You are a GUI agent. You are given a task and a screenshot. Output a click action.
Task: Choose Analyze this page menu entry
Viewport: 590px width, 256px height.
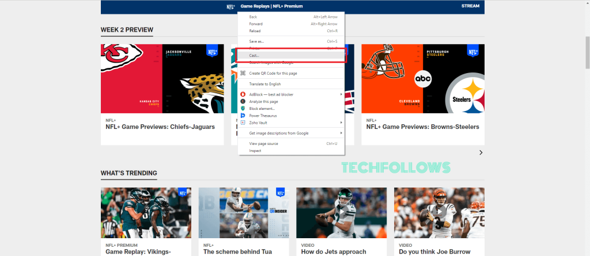(x=291, y=101)
